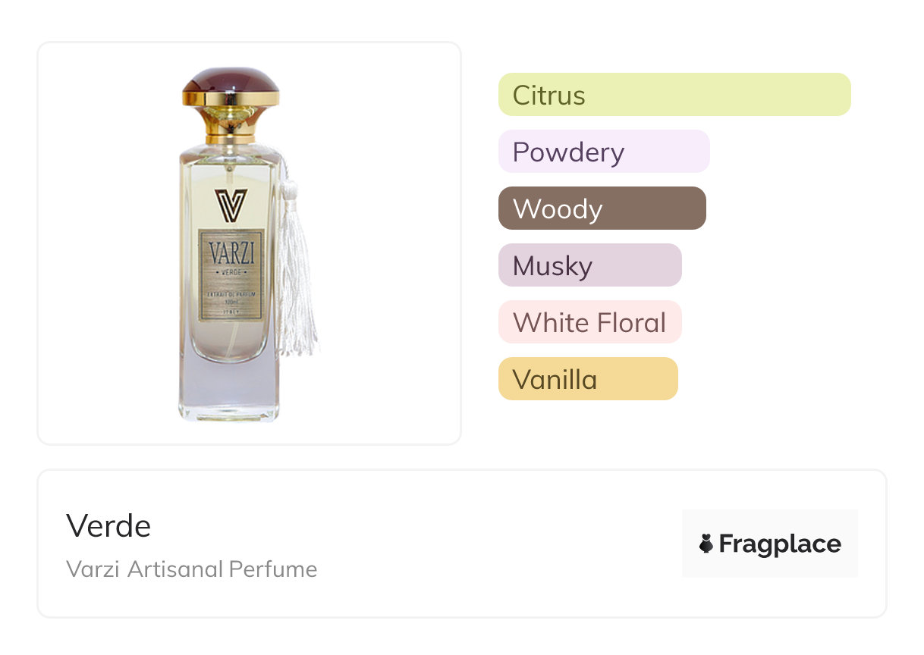Click the word Perfume in the subtitle
The image size is (924, 655).
click(x=273, y=569)
